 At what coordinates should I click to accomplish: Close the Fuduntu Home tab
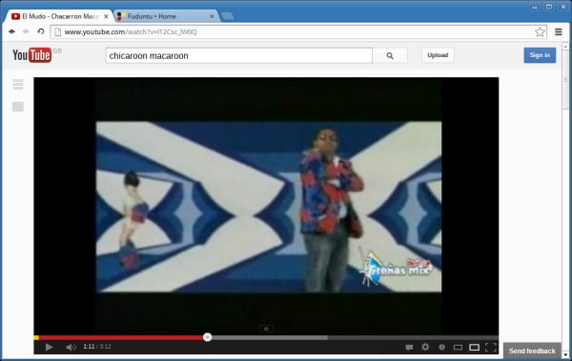click(x=212, y=16)
